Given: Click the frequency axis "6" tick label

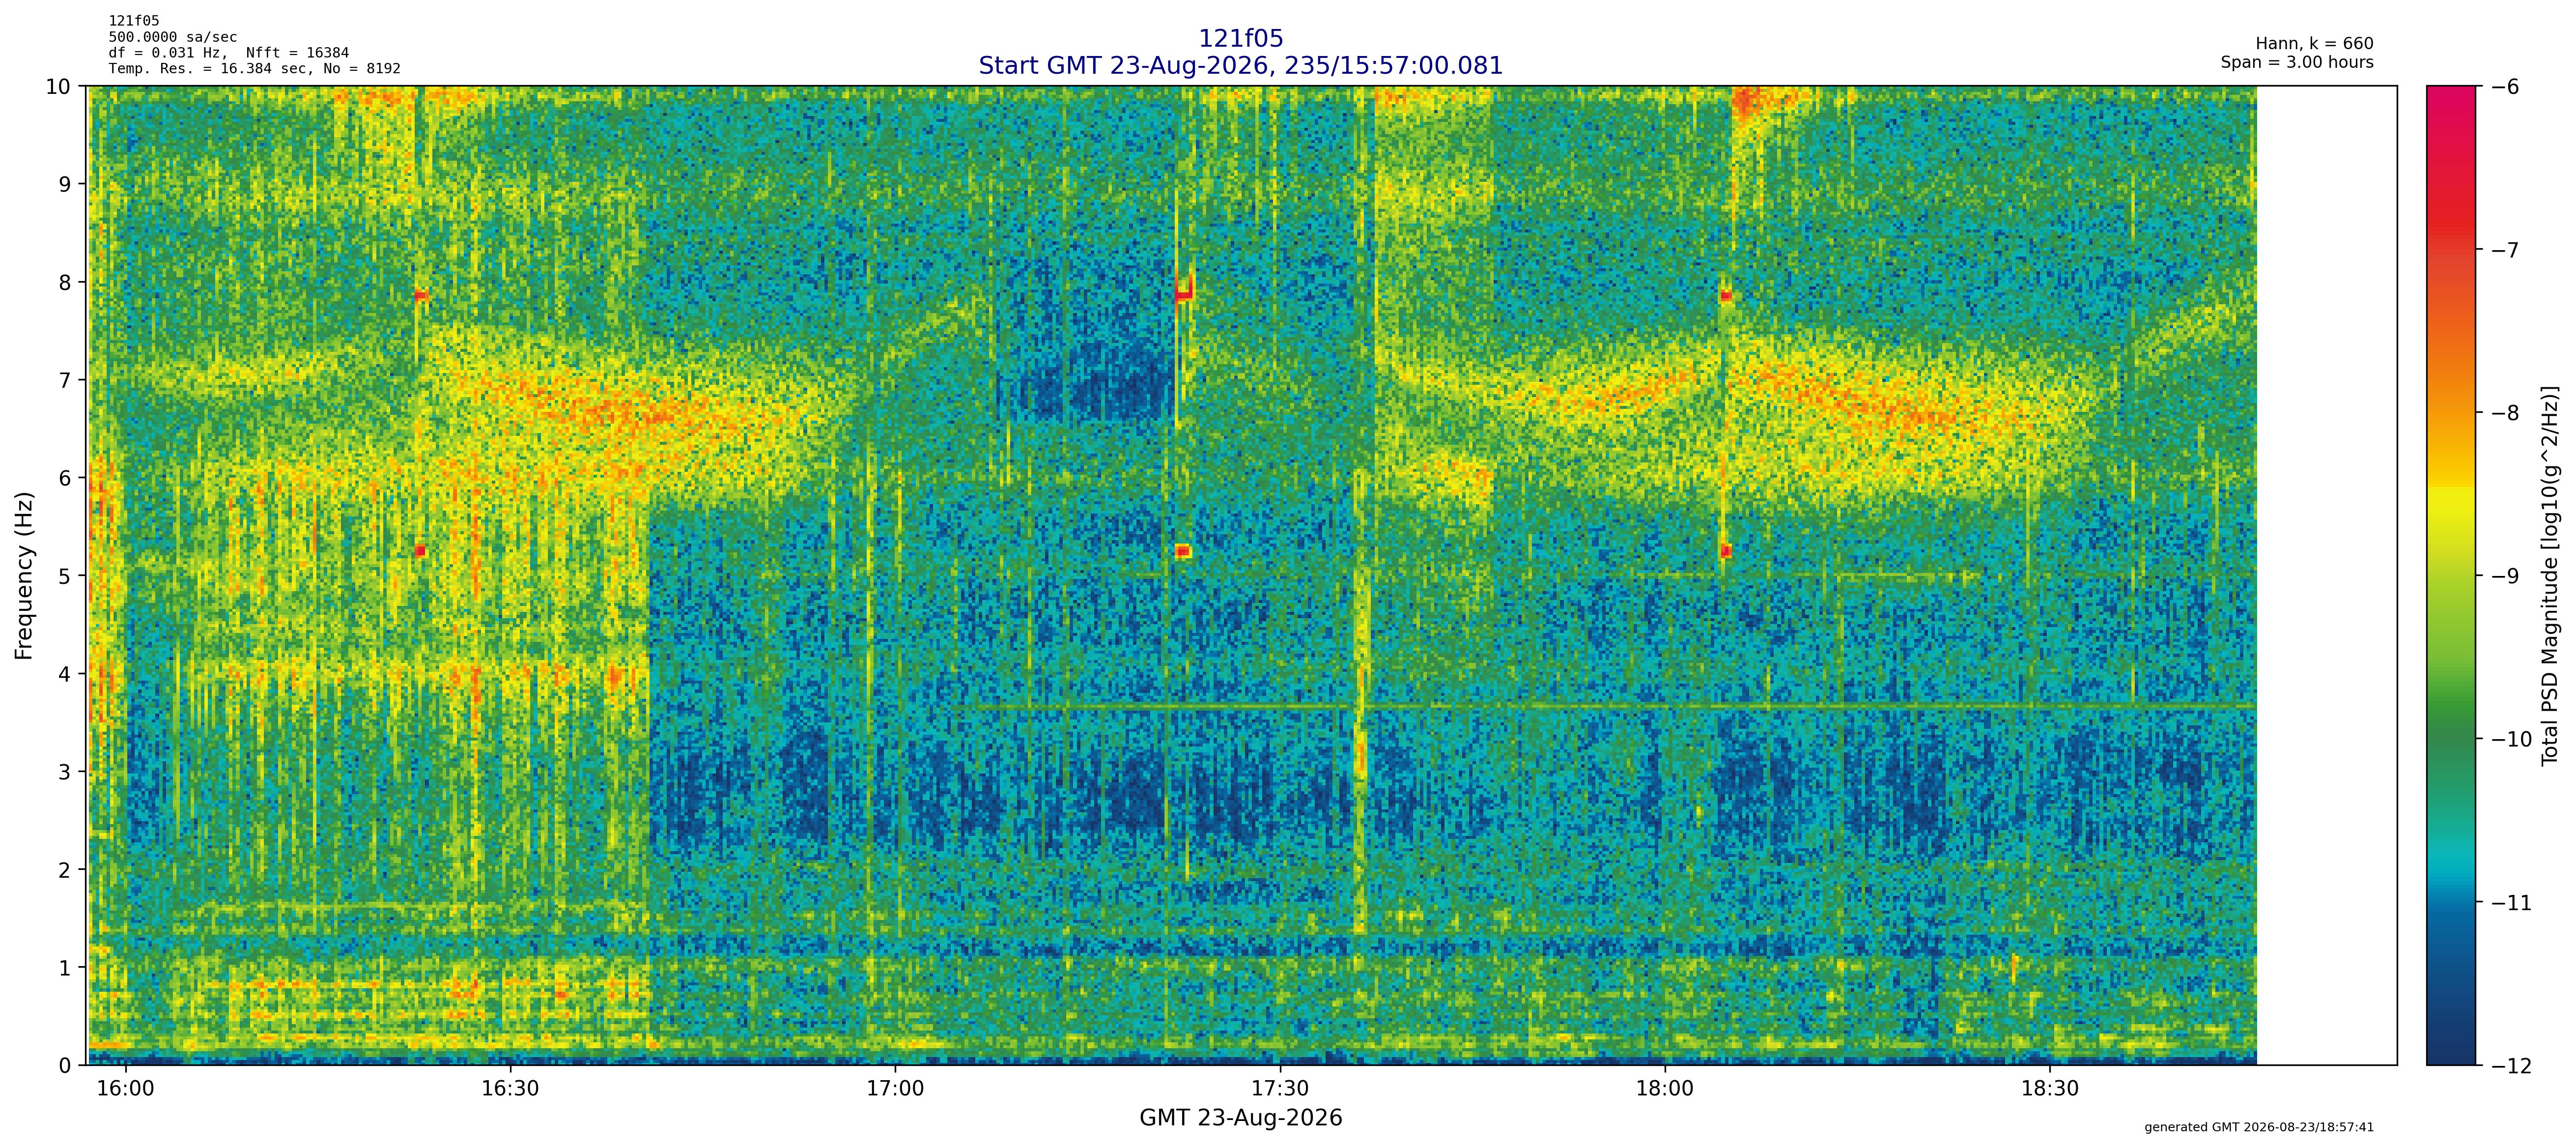Looking at the screenshot, I should (65, 479).
